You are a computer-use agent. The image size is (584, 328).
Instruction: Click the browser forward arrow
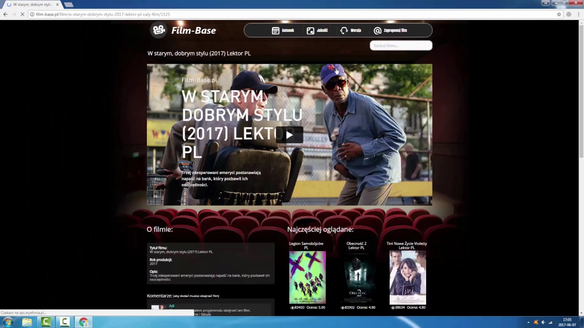tap(15, 14)
